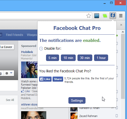
Task: Click the Facebook Like button in popup
Action: (45, 79)
